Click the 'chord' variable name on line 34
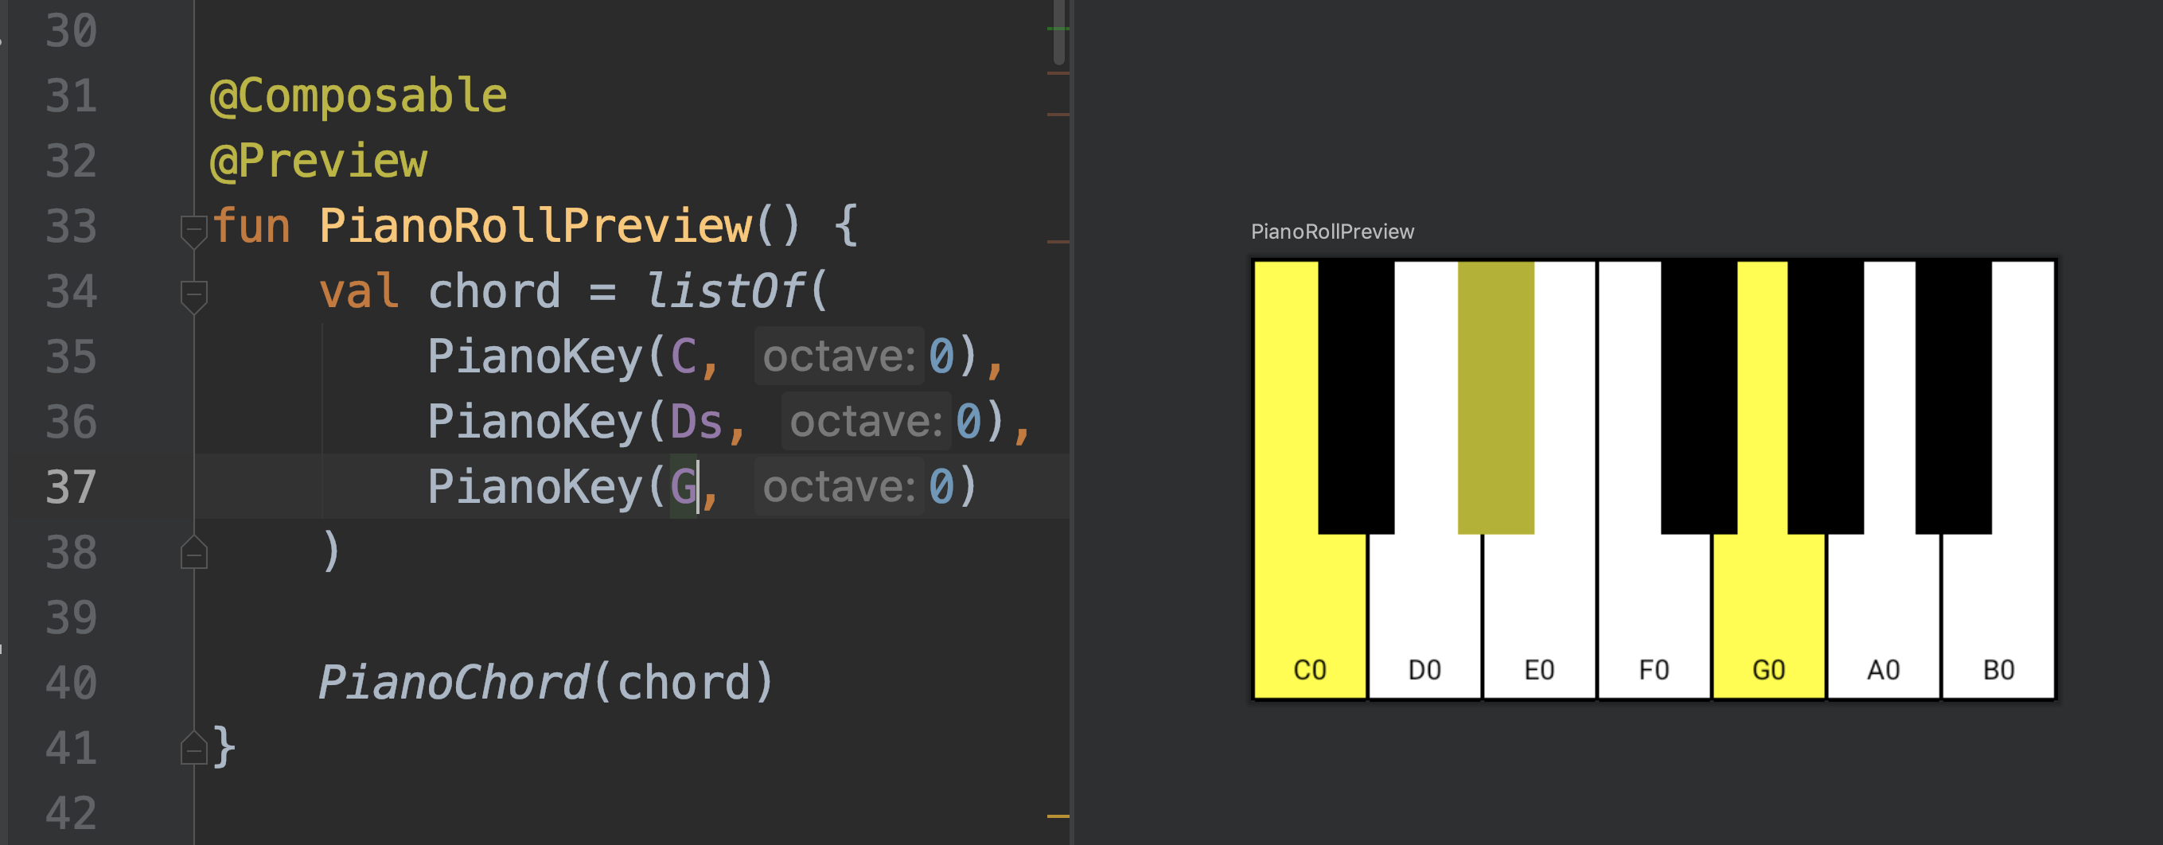 (494, 291)
